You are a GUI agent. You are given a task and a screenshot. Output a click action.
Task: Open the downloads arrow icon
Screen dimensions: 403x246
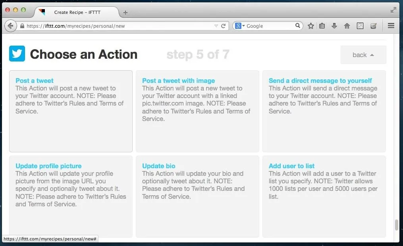(x=334, y=26)
